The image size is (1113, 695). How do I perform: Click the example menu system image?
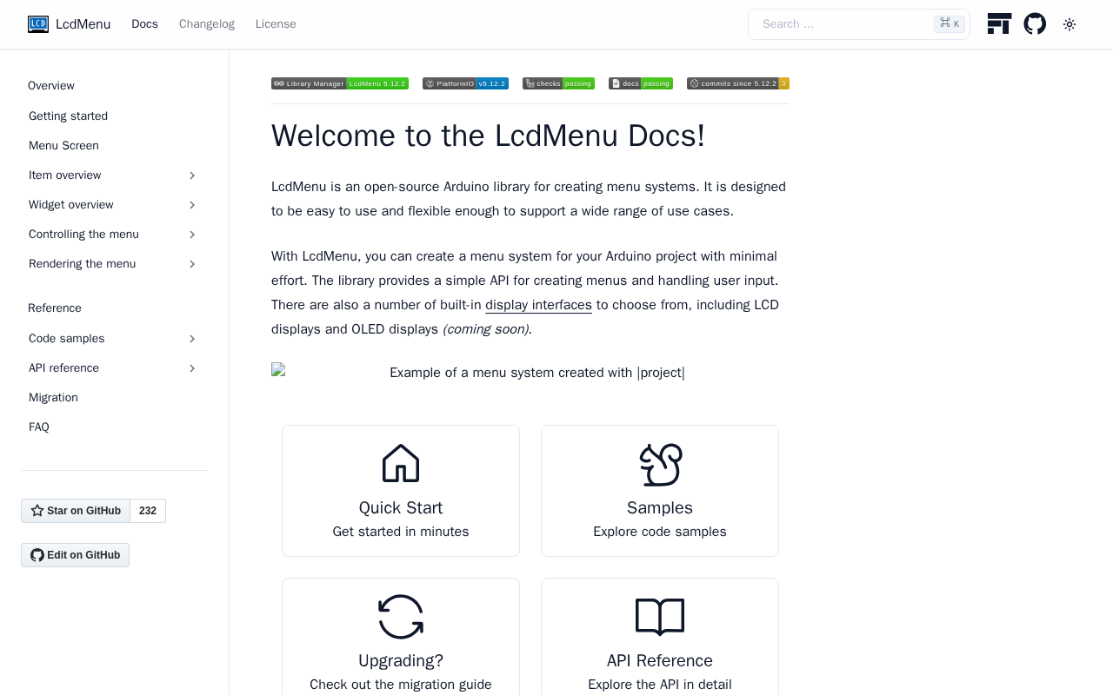pyautogui.click(x=530, y=373)
